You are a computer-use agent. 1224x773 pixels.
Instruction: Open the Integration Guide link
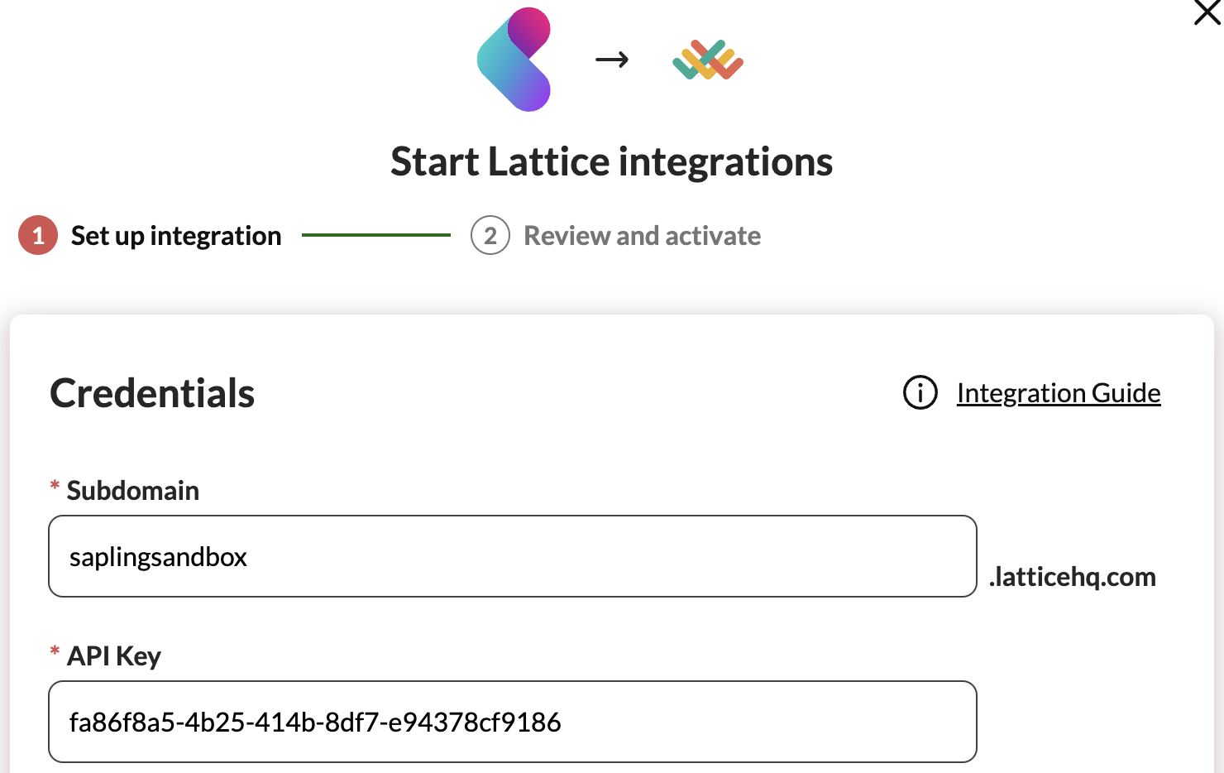1059,392
